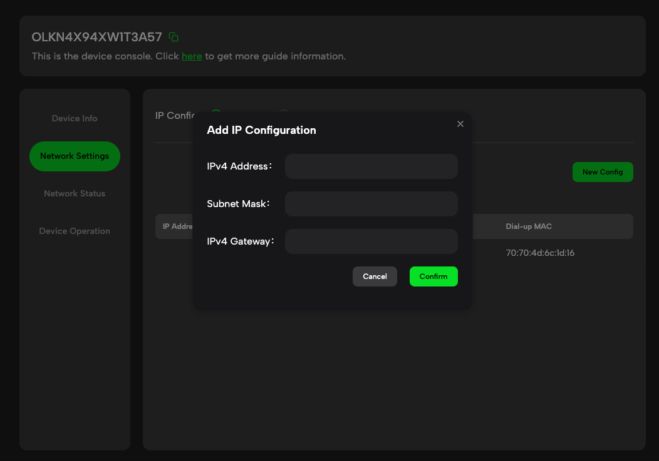Dismiss the dialog via the X icon
This screenshot has width=659, height=461.
pyautogui.click(x=460, y=124)
